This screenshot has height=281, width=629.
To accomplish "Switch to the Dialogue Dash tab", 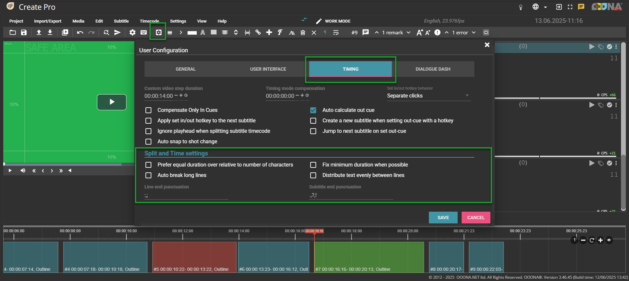I will pyautogui.click(x=433, y=69).
